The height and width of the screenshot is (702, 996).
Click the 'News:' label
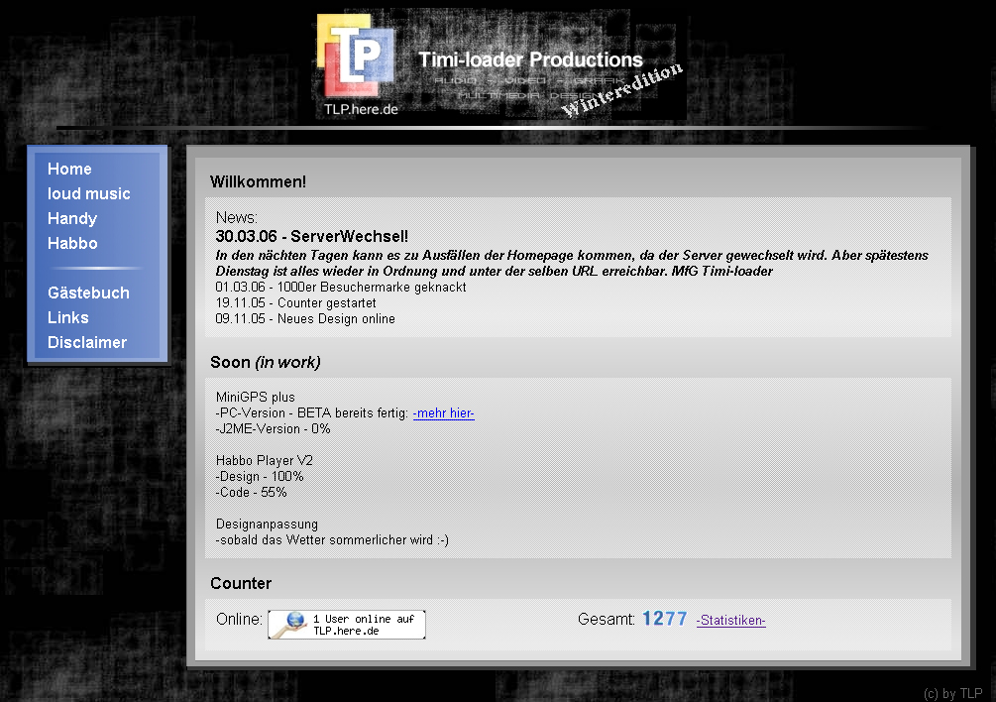pos(236,218)
